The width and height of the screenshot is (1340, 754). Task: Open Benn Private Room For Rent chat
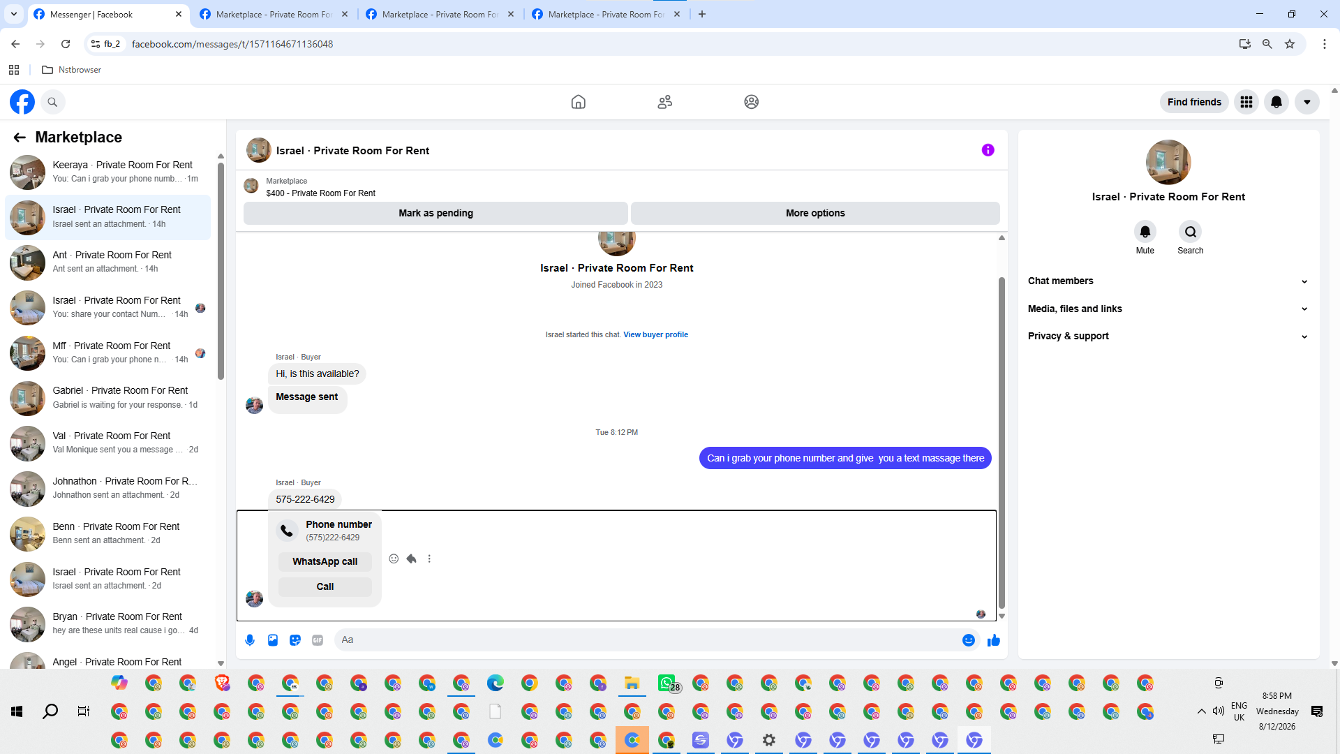click(108, 533)
